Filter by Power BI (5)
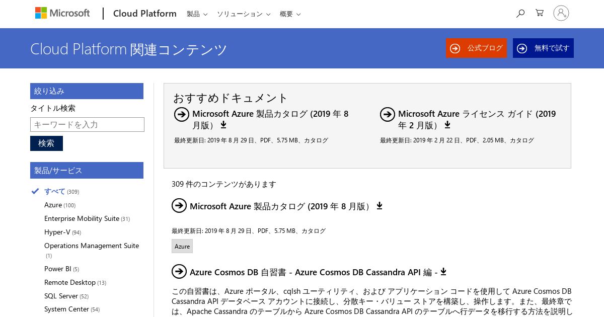604x317 pixels. [61, 269]
